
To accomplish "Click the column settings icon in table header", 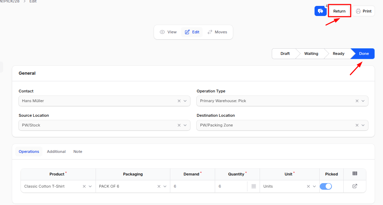I will [x=355, y=174].
